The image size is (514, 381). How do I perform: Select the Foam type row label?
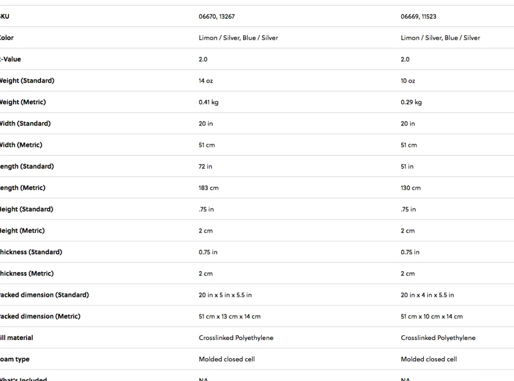point(15,359)
